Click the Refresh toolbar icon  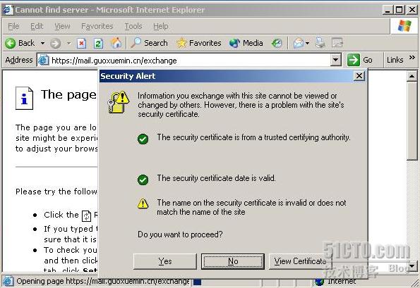(98, 43)
